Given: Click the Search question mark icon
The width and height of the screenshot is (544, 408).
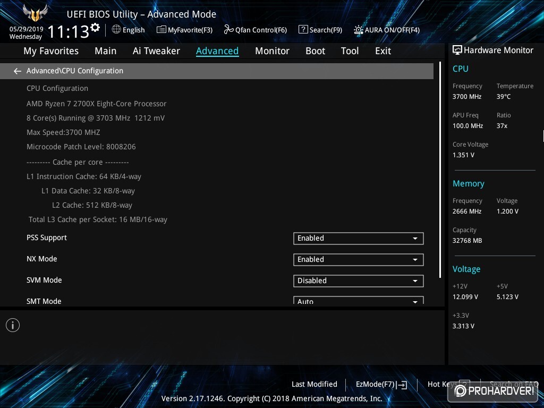Looking at the screenshot, I should tap(303, 30).
